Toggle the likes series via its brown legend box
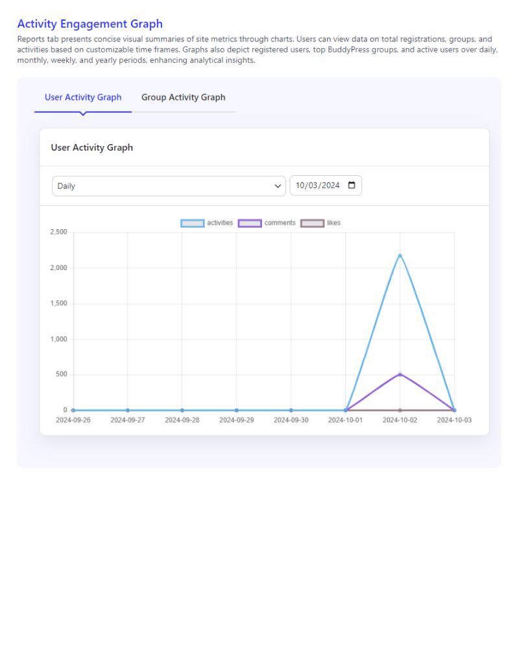 point(312,223)
